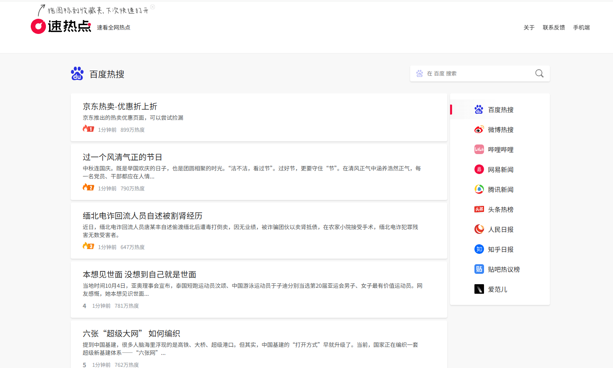Switch to 哔哩哔哩 list
Screen dimensions: 613x368
[x=500, y=149]
